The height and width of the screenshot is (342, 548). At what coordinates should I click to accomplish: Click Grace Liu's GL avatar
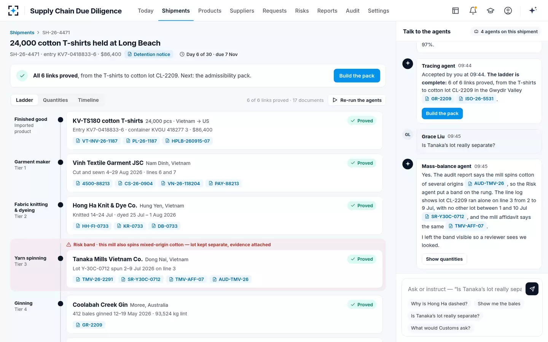click(408, 135)
